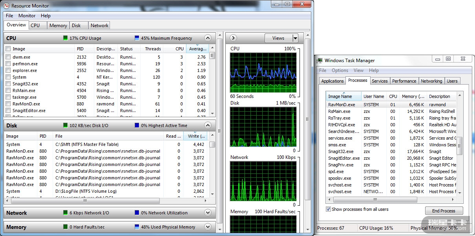Click the green CPU Usage indicator square
Screen dimensions: 475x236
[x=65, y=38]
